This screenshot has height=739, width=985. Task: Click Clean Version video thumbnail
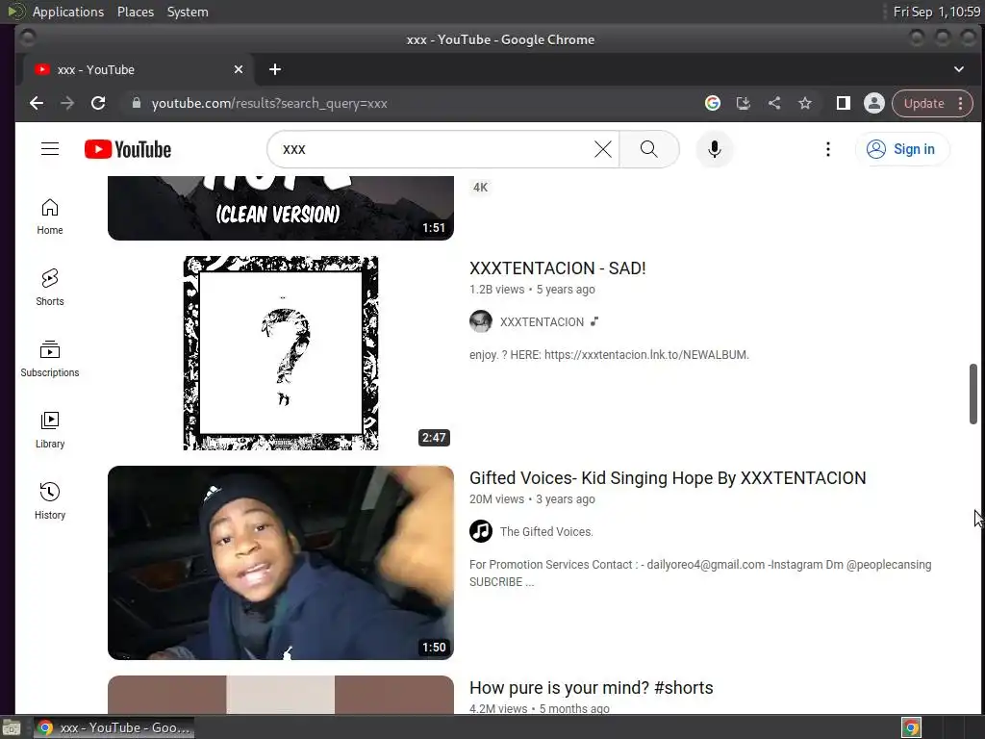click(280, 208)
